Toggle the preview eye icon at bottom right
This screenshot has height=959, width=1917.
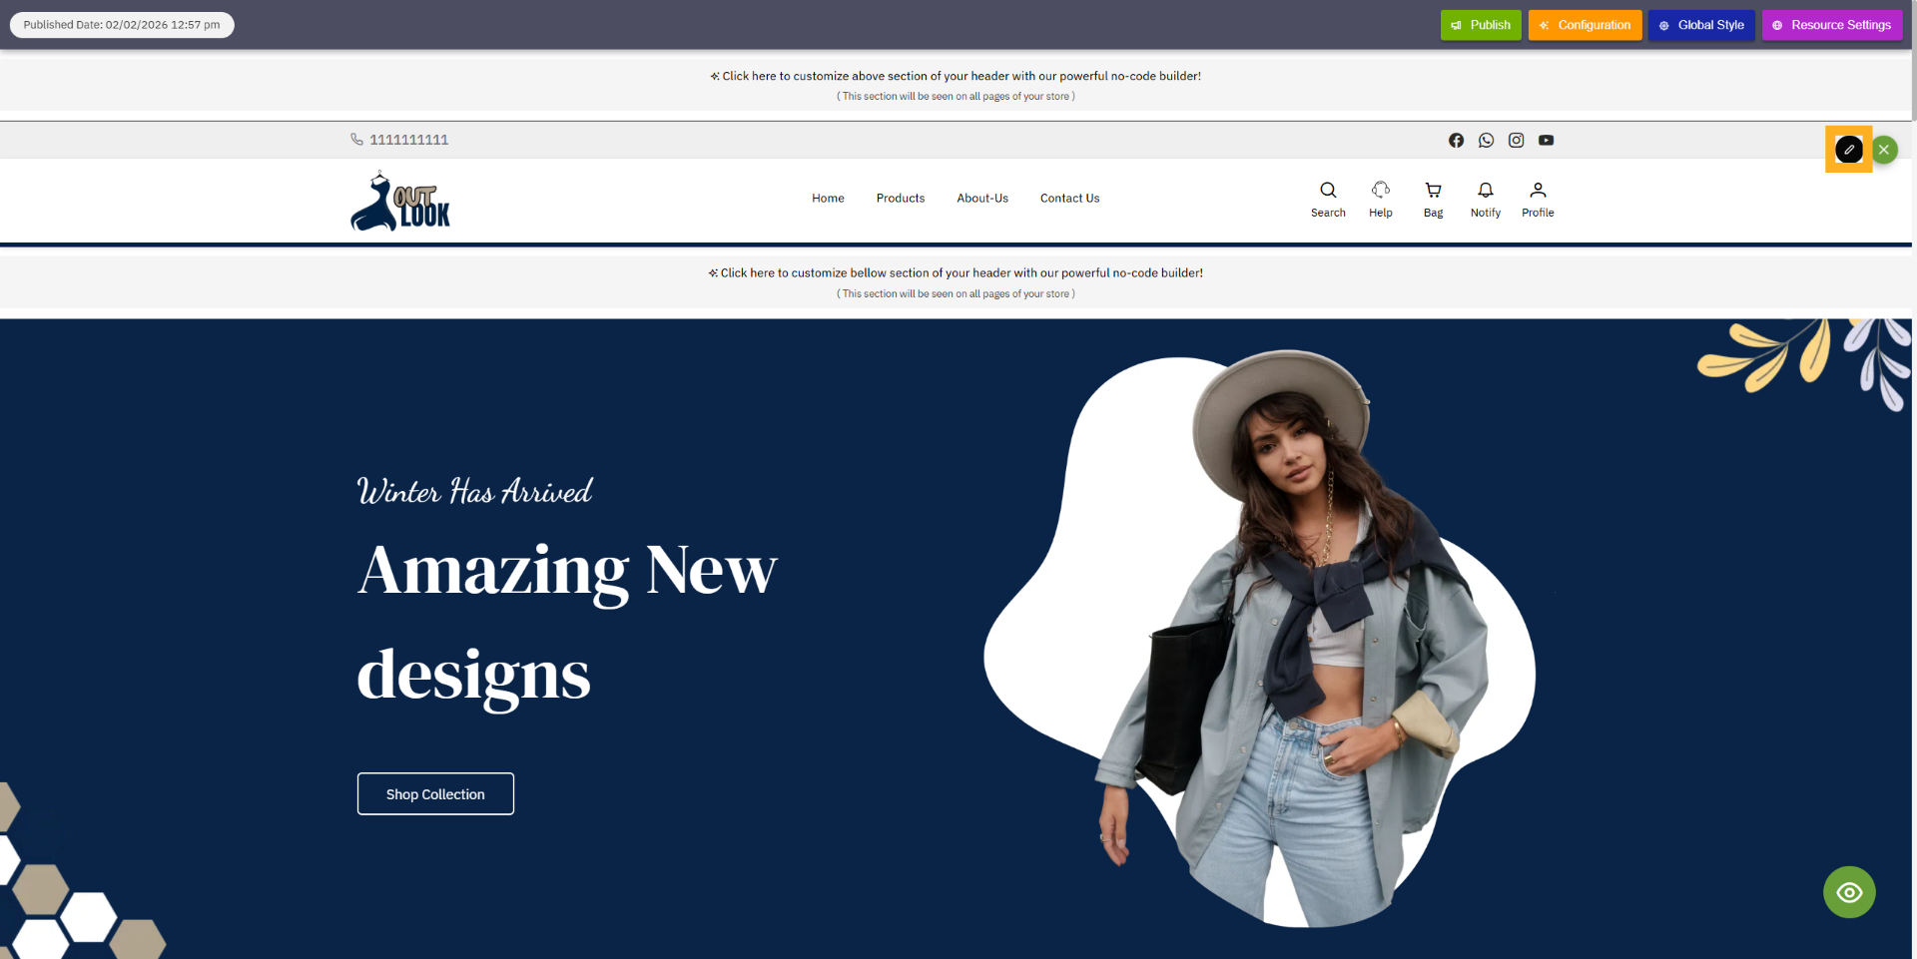[x=1849, y=892]
